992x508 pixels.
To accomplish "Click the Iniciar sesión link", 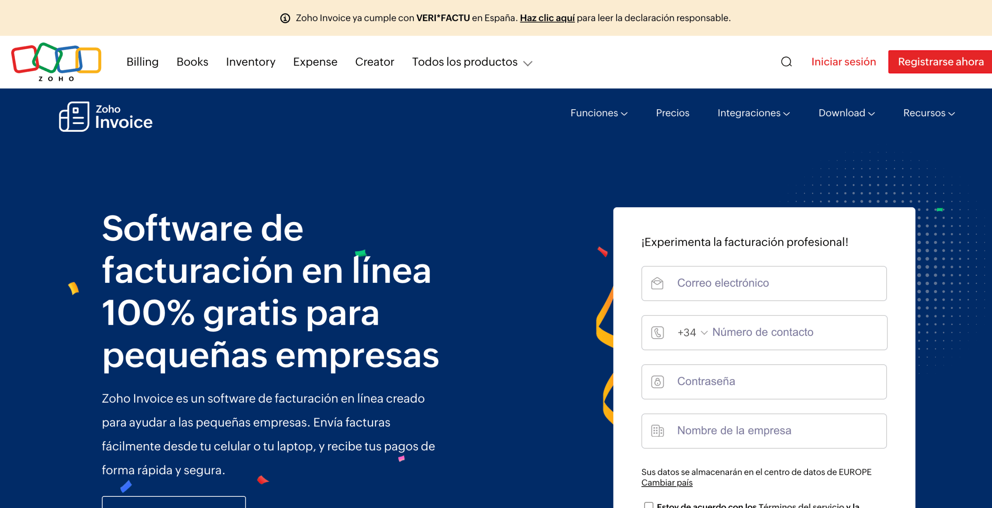I will click(x=843, y=62).
